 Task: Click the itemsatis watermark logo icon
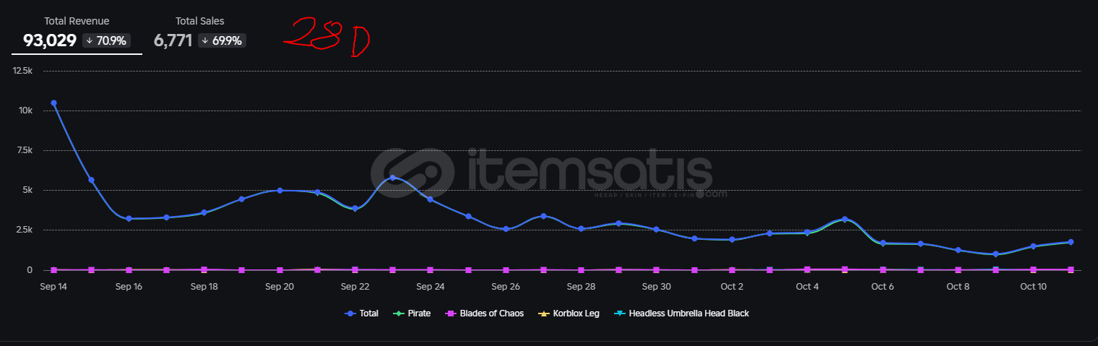coord(412,175)
